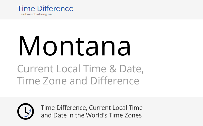203x126 pixels.
Task: Click the footer text "Time Difference, Current Local Time"
Action: tap(92, 108)
